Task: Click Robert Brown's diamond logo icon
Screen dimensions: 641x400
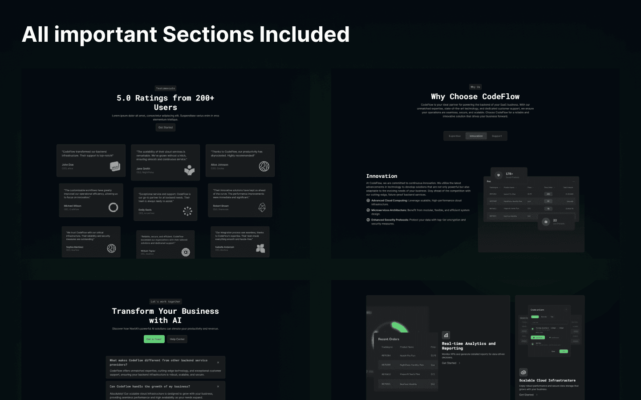Action: click(x=262, y=207)
